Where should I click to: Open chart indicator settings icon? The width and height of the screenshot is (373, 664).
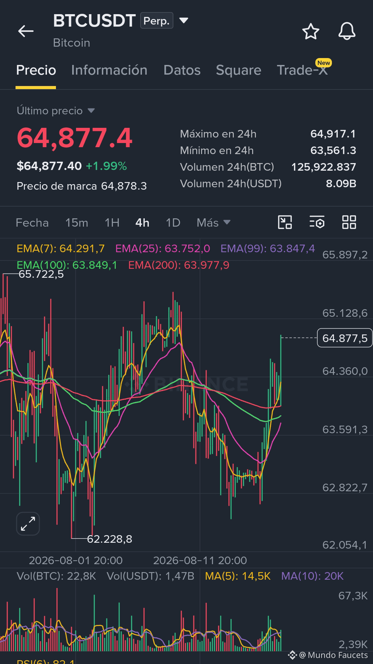coord(317,222)
